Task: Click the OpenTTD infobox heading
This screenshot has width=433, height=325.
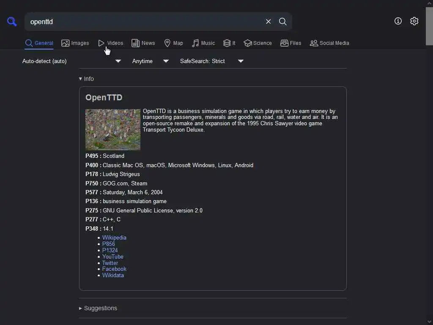Action: point(104,97)
